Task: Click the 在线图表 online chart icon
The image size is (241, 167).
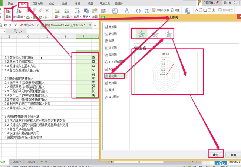Action: [18, 12]
